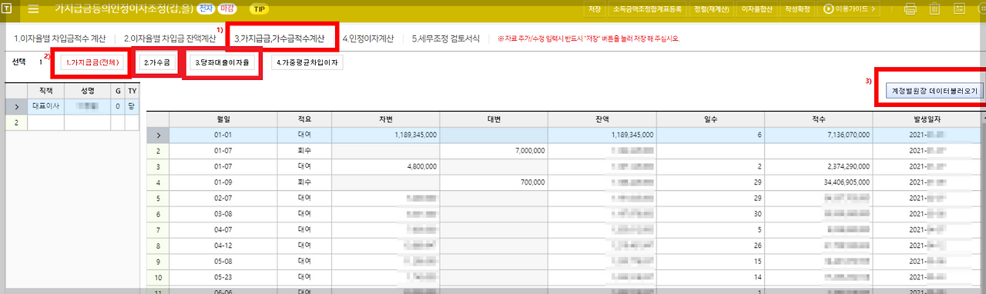Click the 잔액 column header
The height and width of the screenshot is (294, 986).
click(602, 119)
